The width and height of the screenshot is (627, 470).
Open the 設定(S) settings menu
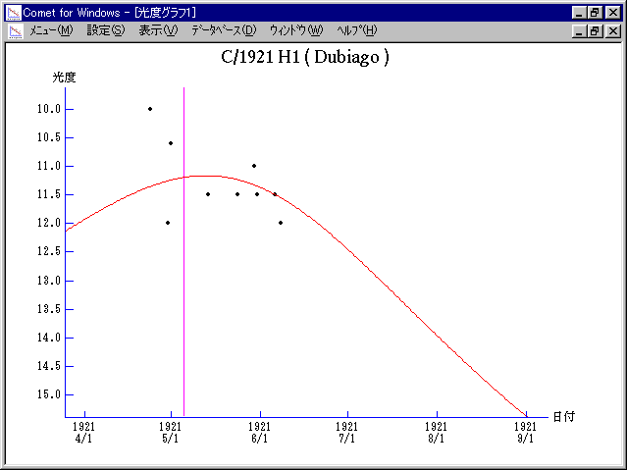tap(105, 30)
